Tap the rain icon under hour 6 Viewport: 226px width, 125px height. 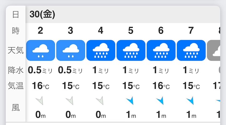161,50
